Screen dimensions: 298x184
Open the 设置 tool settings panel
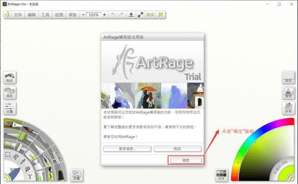(x=10, y=108)
